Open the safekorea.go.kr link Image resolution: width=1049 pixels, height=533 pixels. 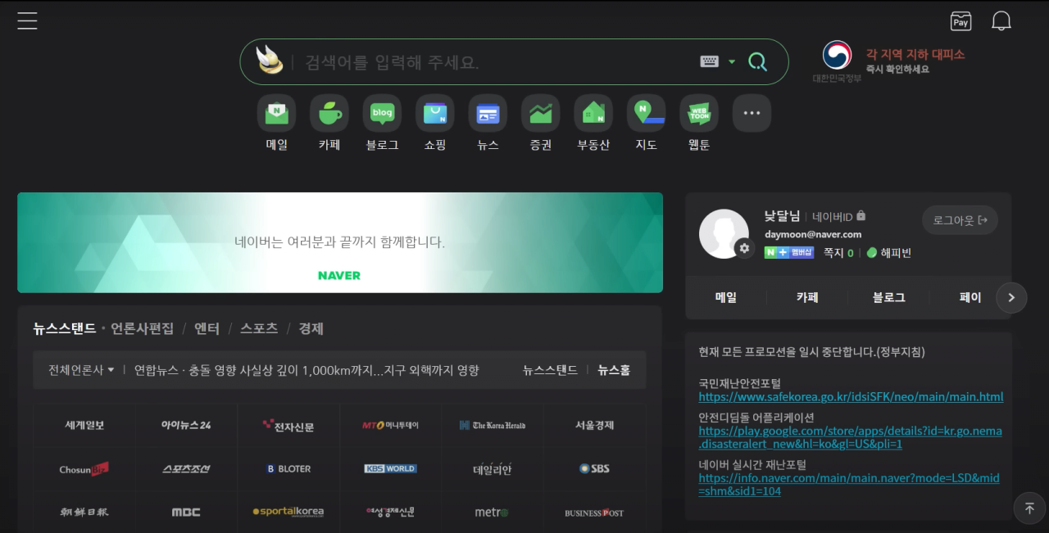(x=851, y=397)
